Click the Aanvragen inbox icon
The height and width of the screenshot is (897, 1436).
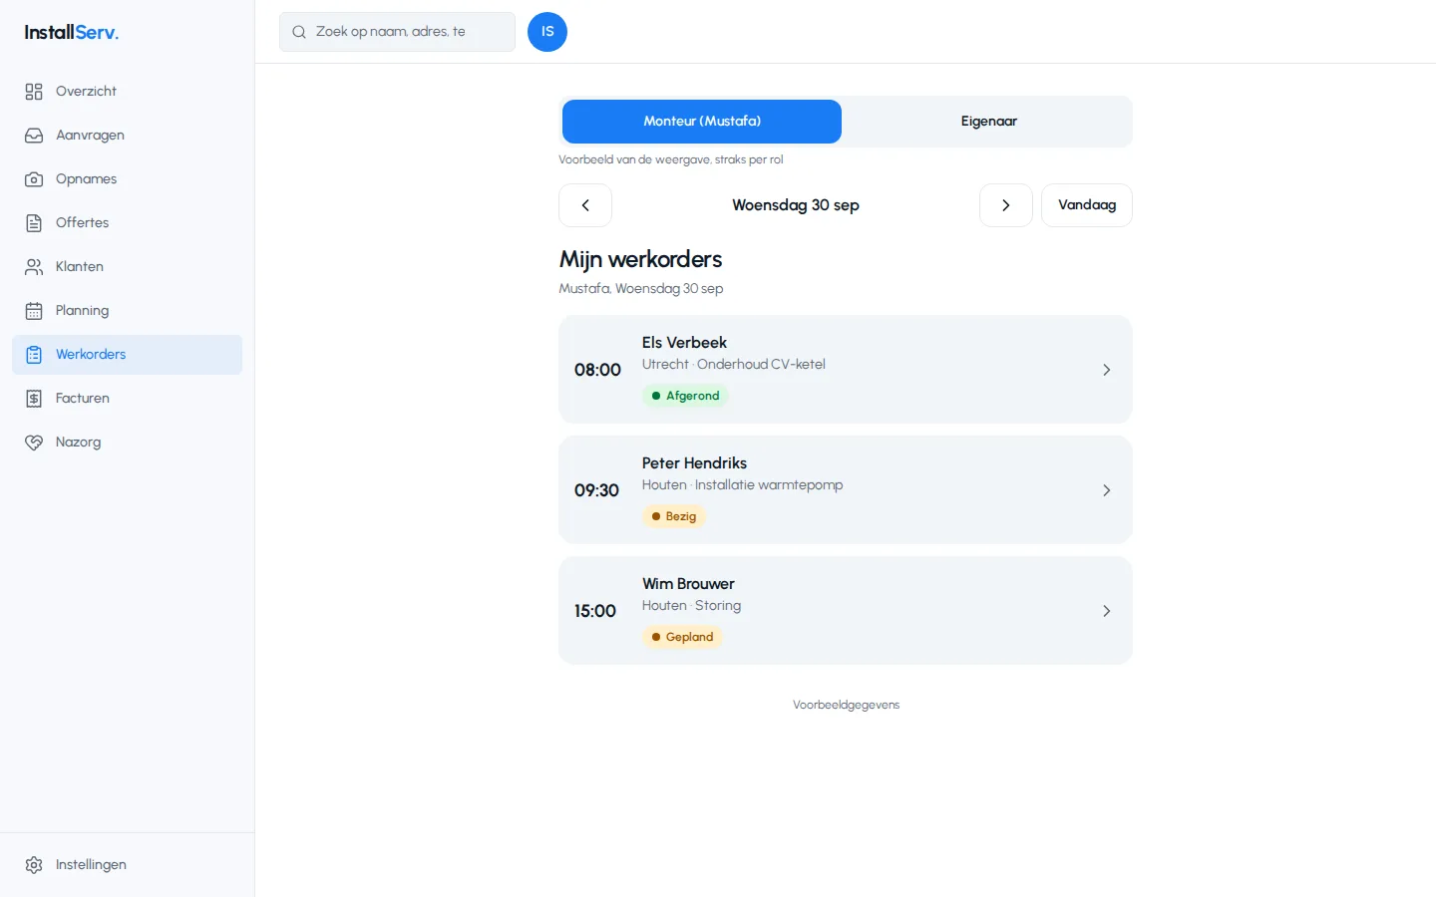point(34,136)
